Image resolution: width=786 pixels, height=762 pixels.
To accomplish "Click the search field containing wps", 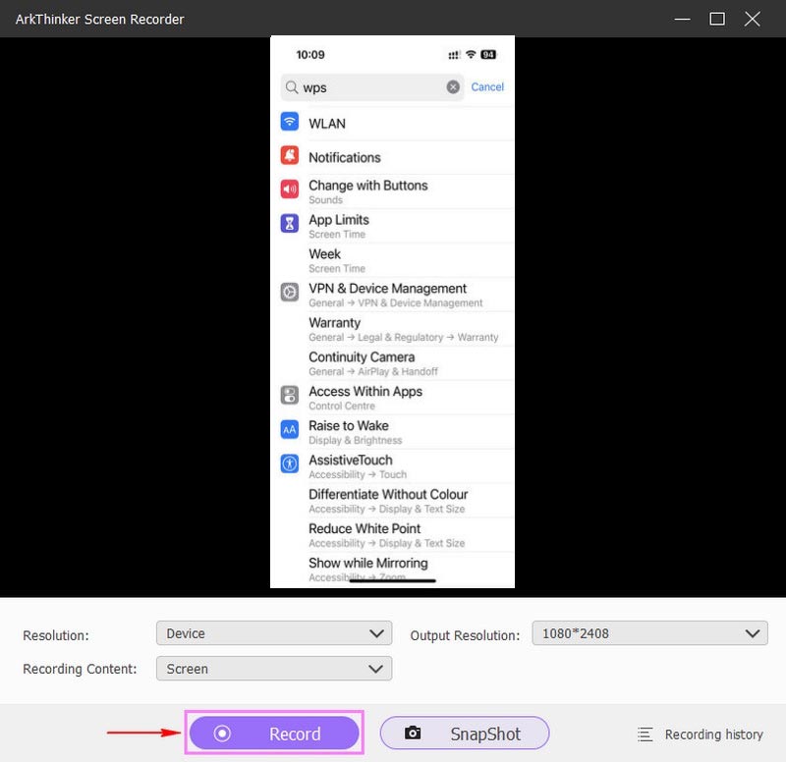I will click(x=372, y=87).
